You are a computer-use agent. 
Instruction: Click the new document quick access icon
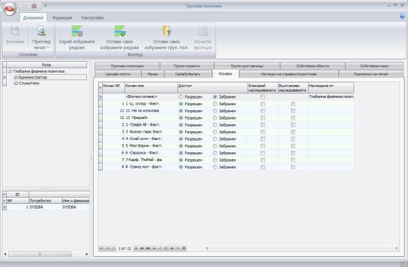(x=24, y=5)
